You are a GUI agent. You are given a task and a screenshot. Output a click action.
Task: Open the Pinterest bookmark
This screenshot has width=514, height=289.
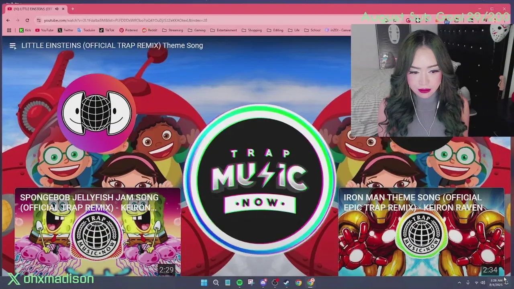(128, 30)
